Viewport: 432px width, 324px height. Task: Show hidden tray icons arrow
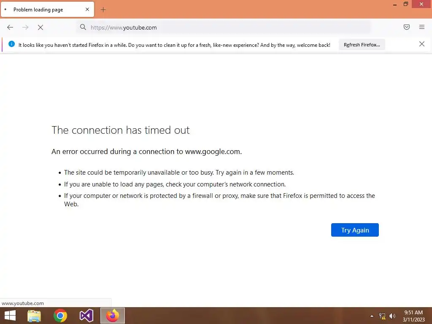coord(372,316)
